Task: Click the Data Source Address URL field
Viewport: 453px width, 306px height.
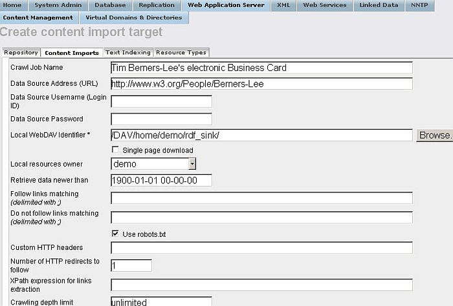Action: (261, 84)
